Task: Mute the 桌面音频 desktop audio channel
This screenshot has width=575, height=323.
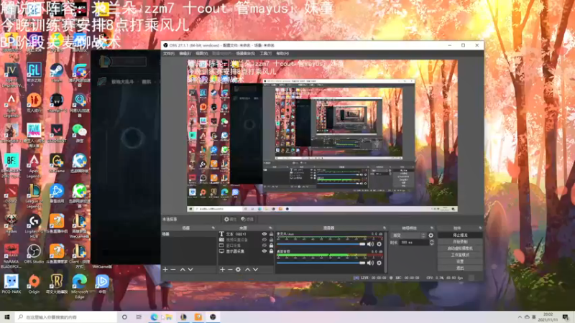Action: pos(370,263)
